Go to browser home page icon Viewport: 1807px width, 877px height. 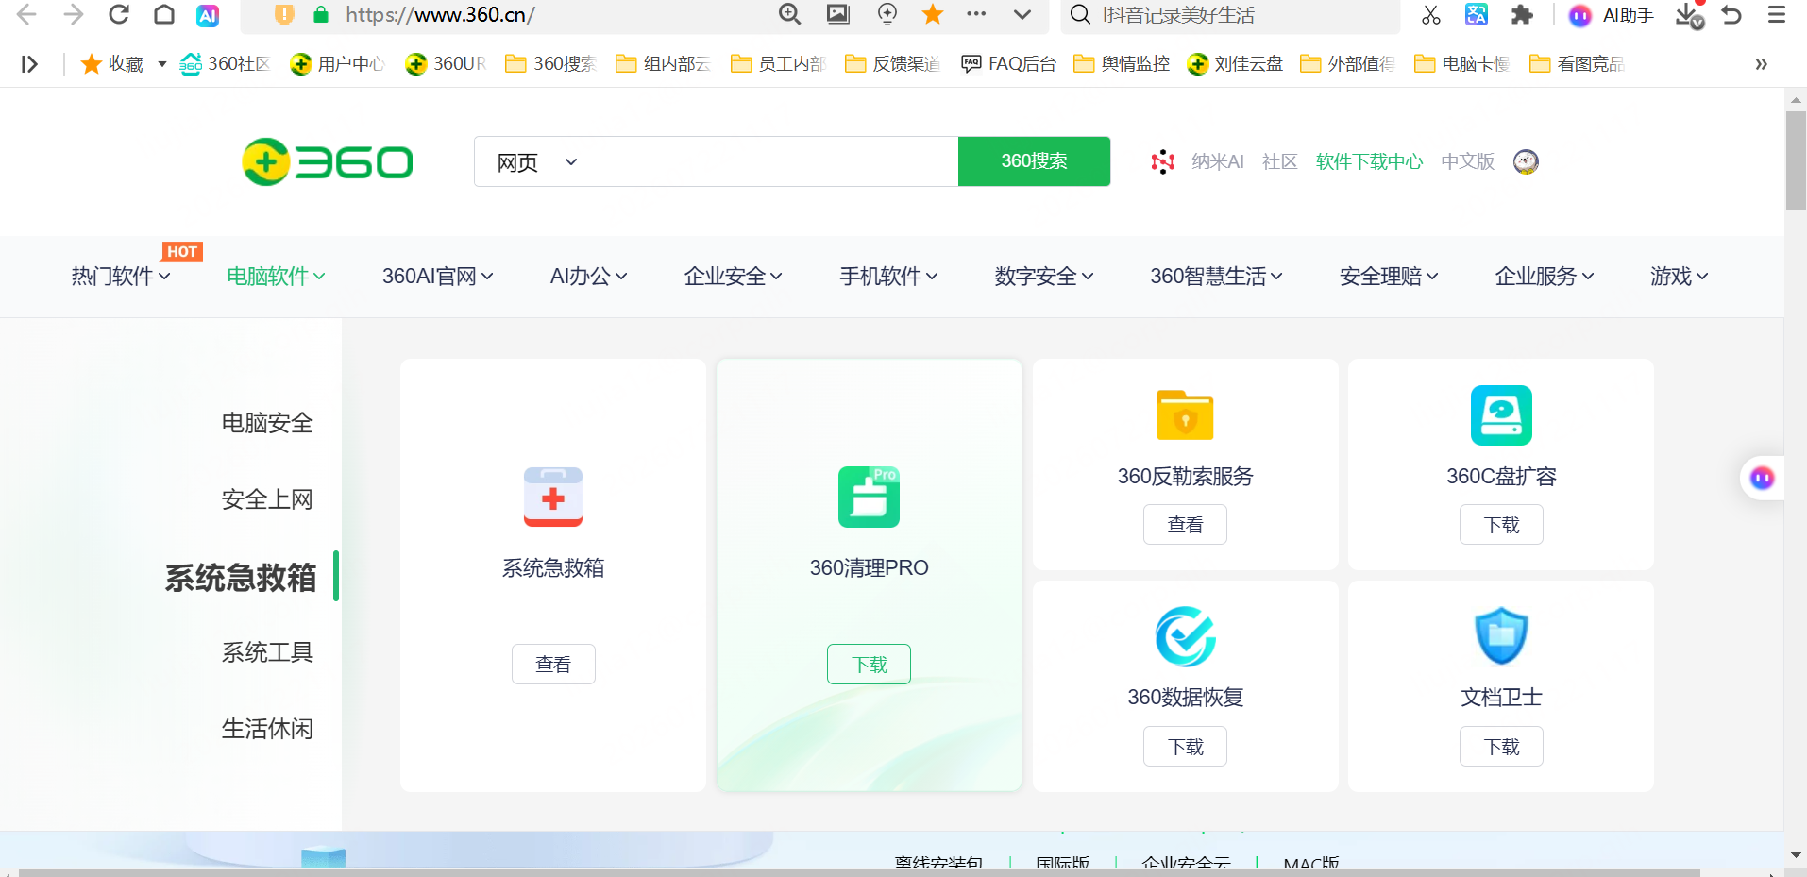click(164, 15)
